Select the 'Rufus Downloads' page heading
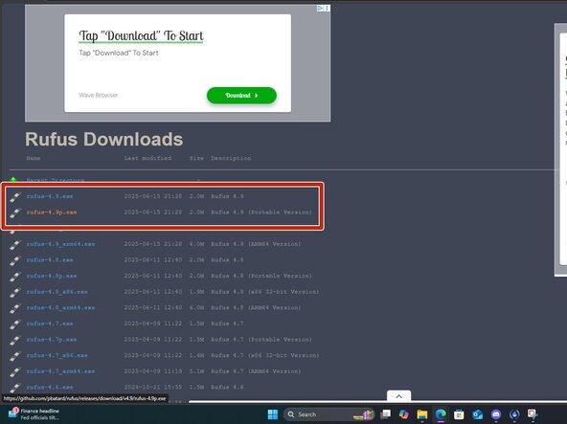Image resolution: width=567 pixels, height=424 pixels. pos(104,139)
